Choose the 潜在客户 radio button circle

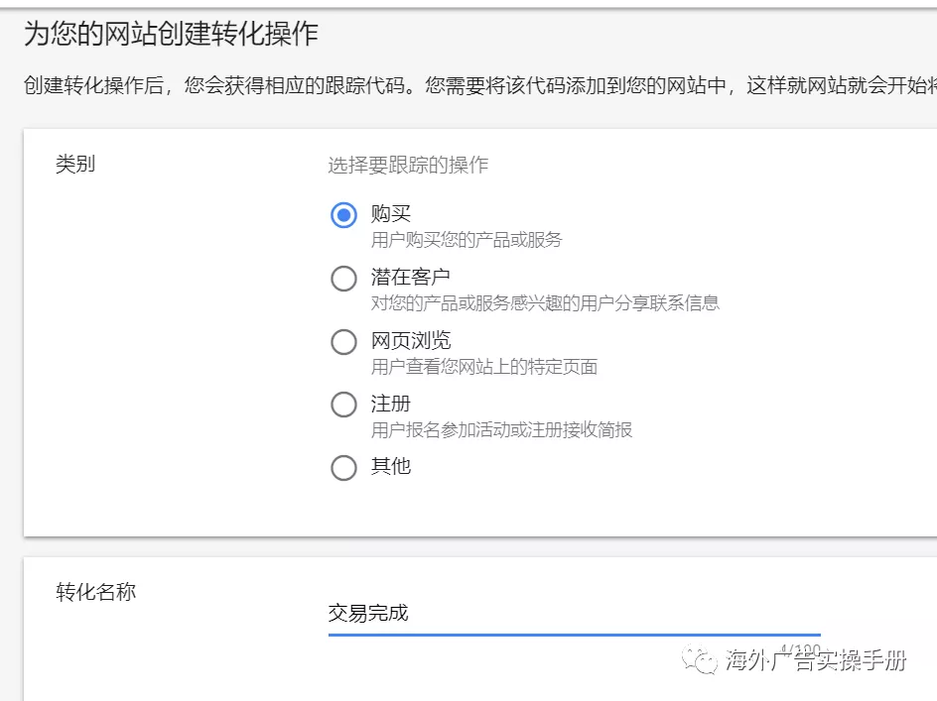coord(343,279)
